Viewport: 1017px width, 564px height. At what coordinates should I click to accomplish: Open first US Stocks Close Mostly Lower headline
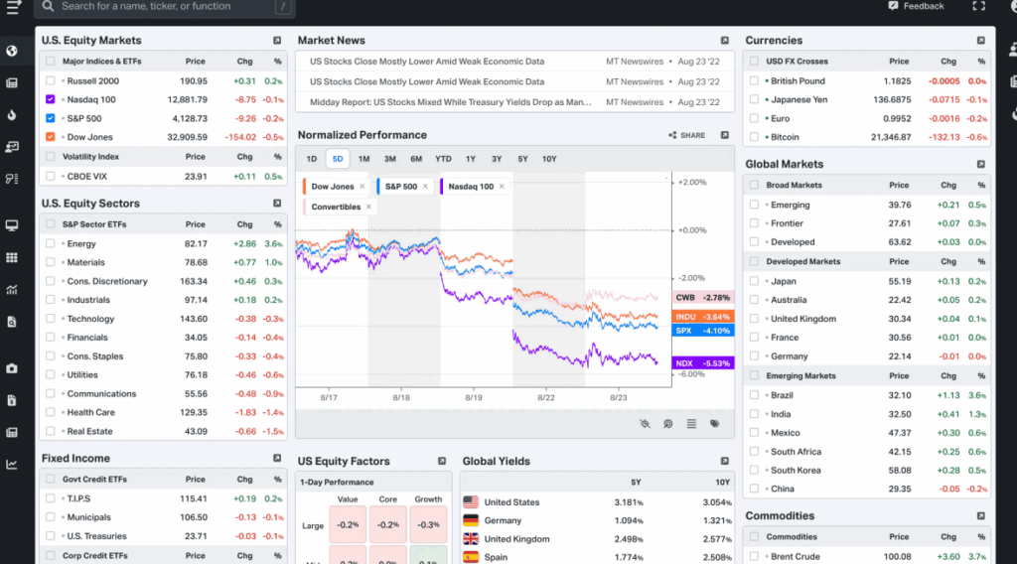tap(427, 62)
